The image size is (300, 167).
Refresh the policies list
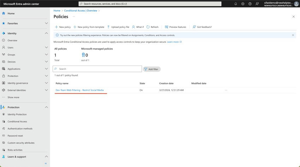(x=152, y=27)
